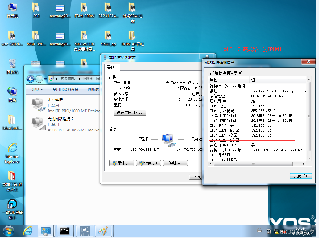Open the 计算机 desktop icon
This screenshot has width=319, height=238.
[12, 9]
